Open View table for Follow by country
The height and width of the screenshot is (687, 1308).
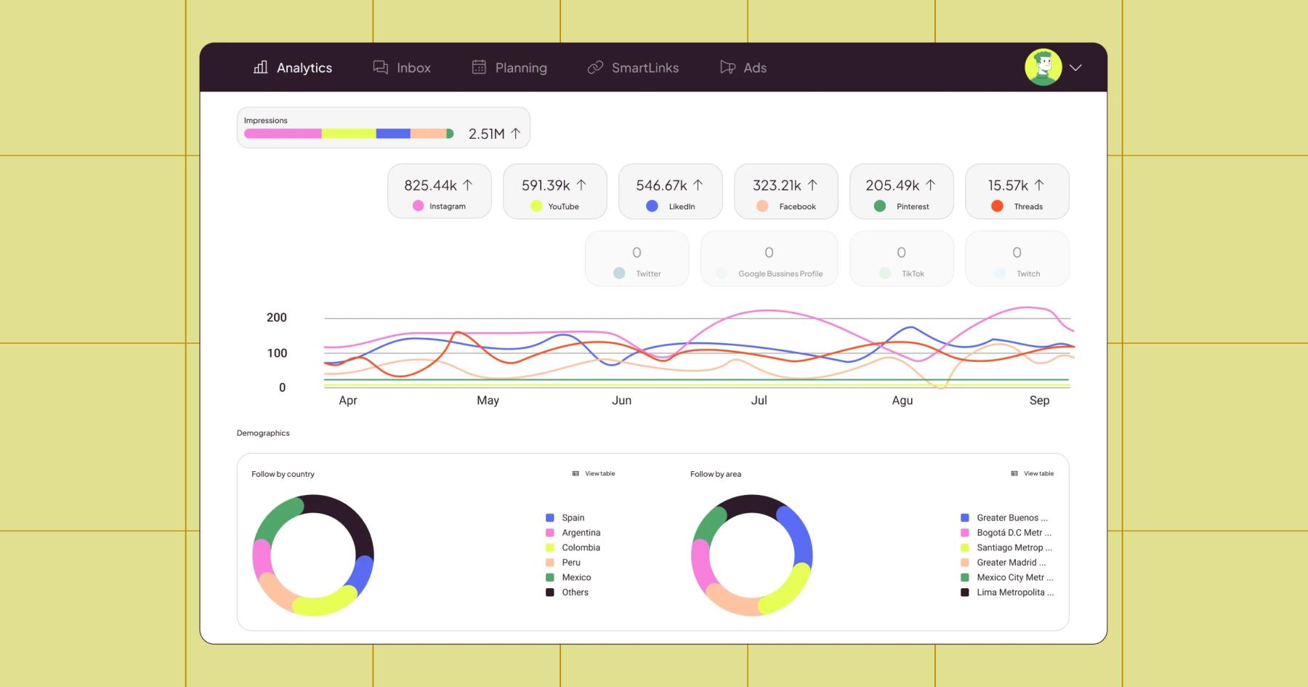coord(600,473)
